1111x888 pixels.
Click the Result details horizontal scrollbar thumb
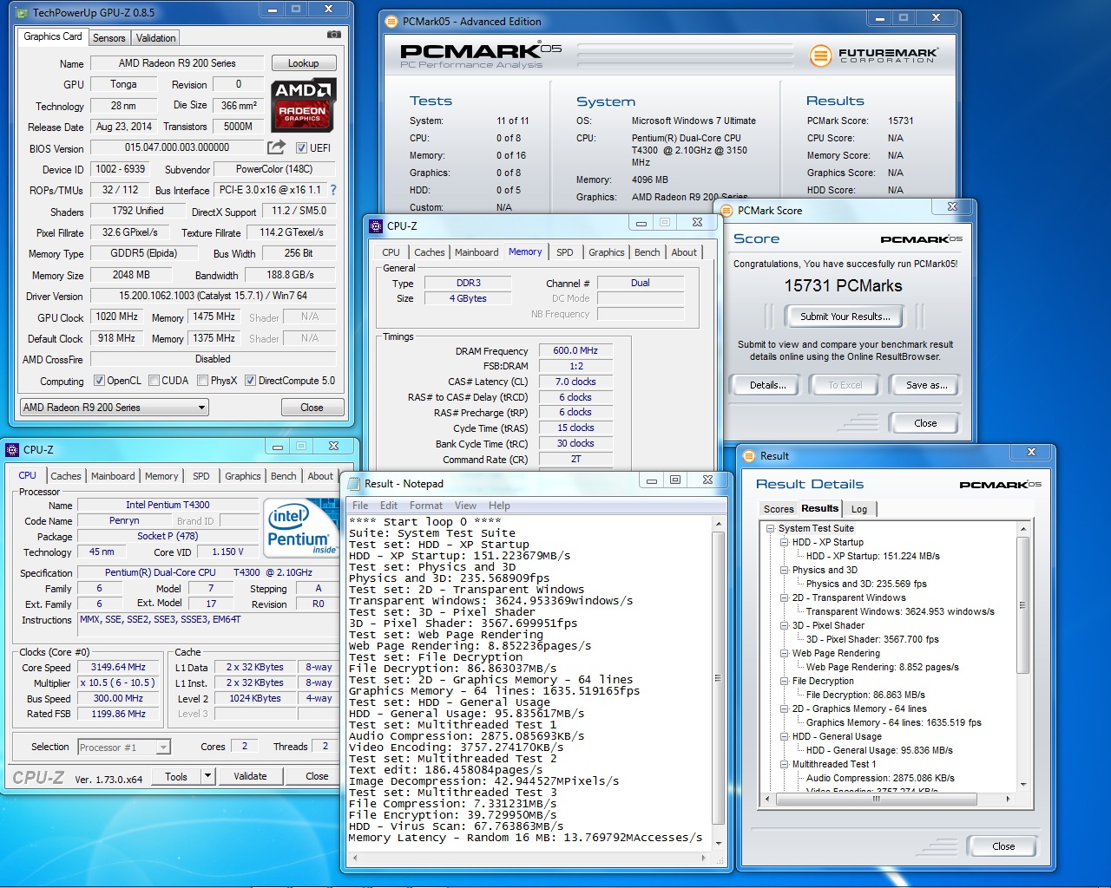[x=876, y=799]
